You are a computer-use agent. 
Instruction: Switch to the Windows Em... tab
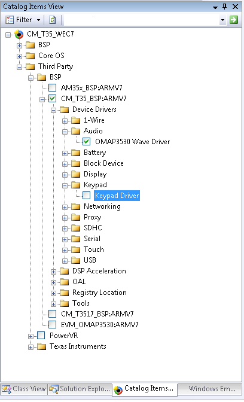point(210,389)
